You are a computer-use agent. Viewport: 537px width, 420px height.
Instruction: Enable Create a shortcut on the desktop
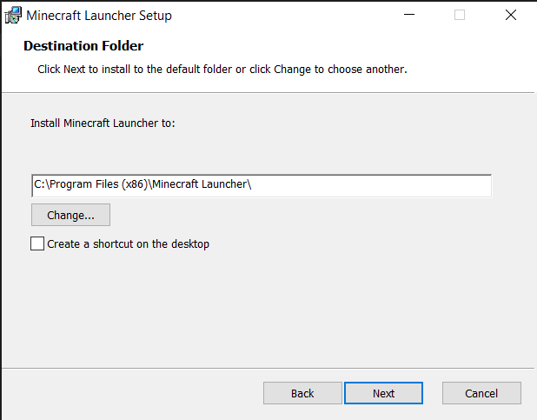(x=37, y=243)
